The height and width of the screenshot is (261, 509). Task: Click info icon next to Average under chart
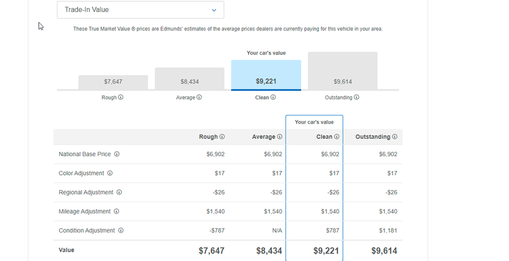pos(199,97)
